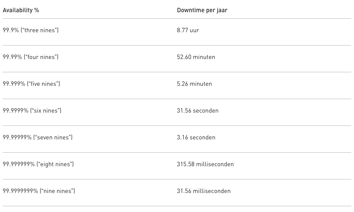354x212 pixels.
Task: Select the 99.999999% eight nines cell
Action: [x=38, y=164]
